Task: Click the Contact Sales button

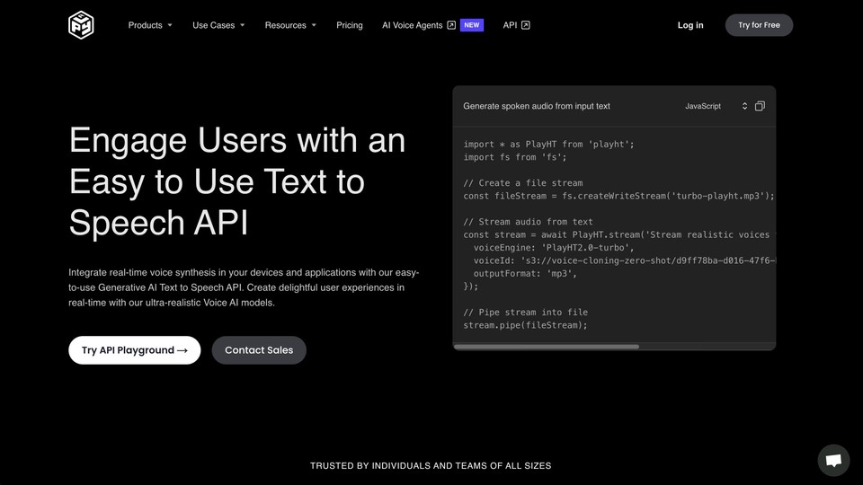Action: point(259,350)
